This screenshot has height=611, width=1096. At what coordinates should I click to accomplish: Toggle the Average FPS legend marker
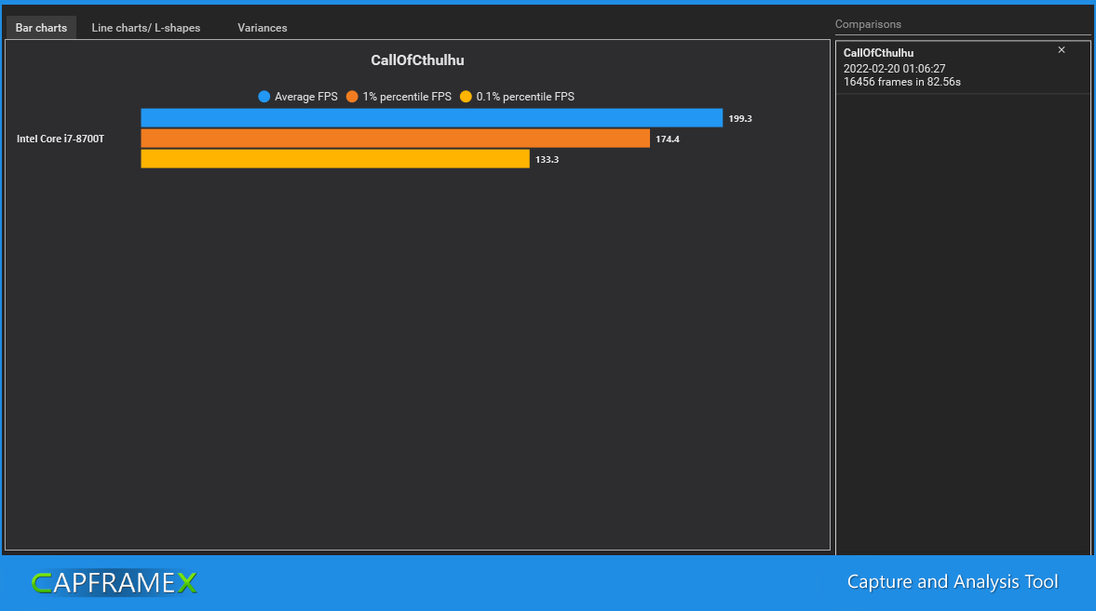[x=264, y=97]
